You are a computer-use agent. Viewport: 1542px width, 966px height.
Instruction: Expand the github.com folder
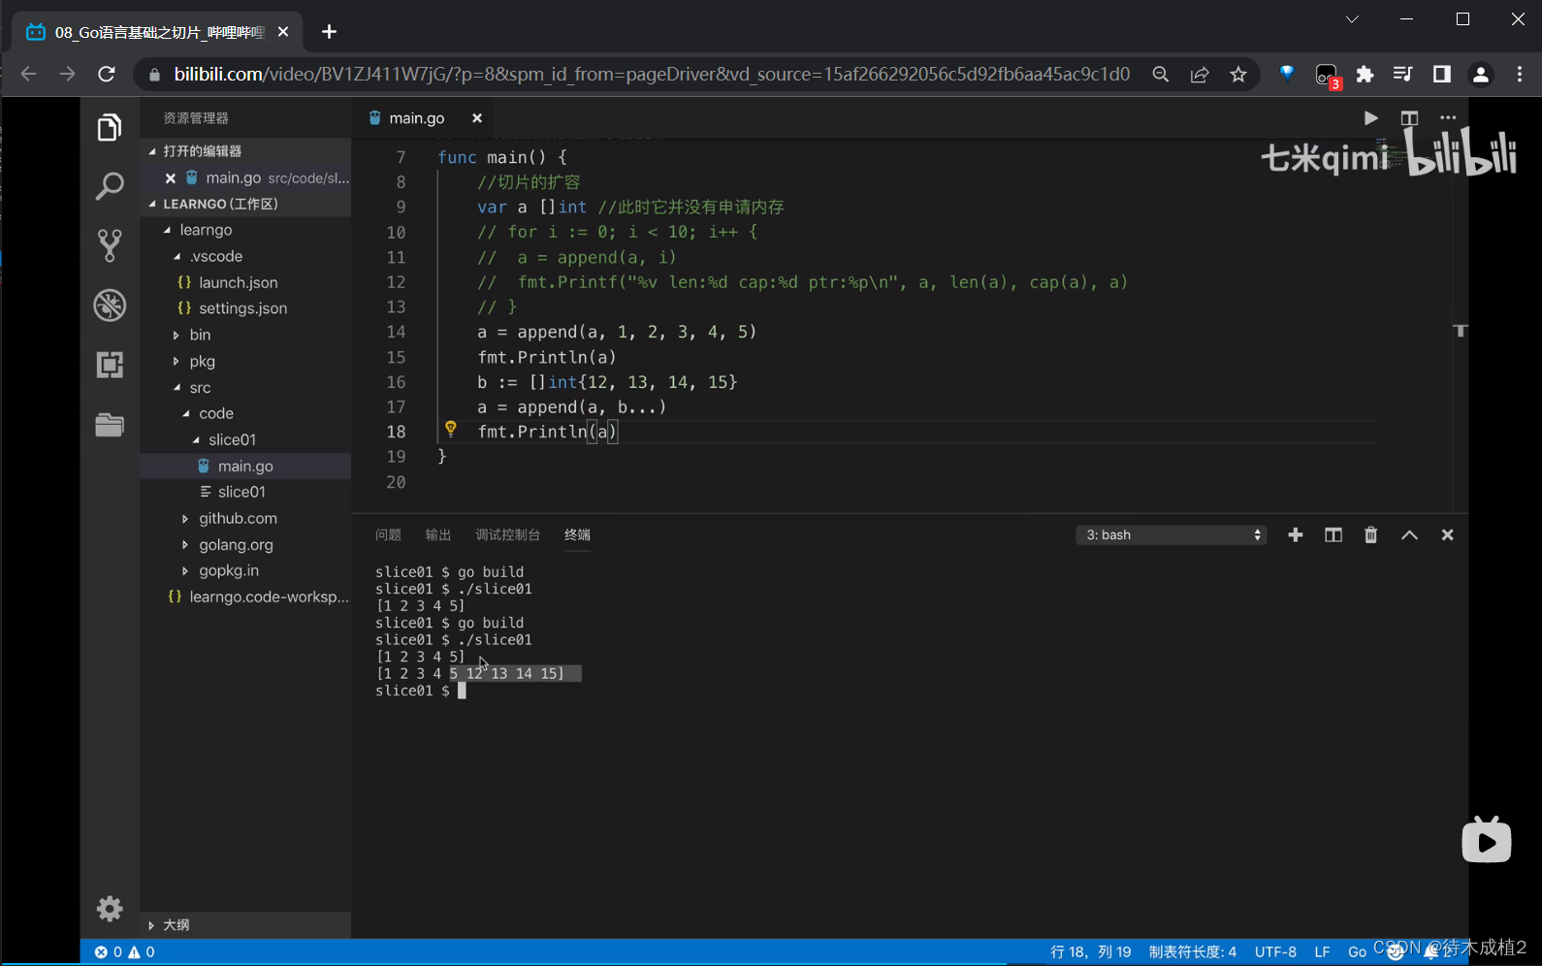(x=186, y=519)
